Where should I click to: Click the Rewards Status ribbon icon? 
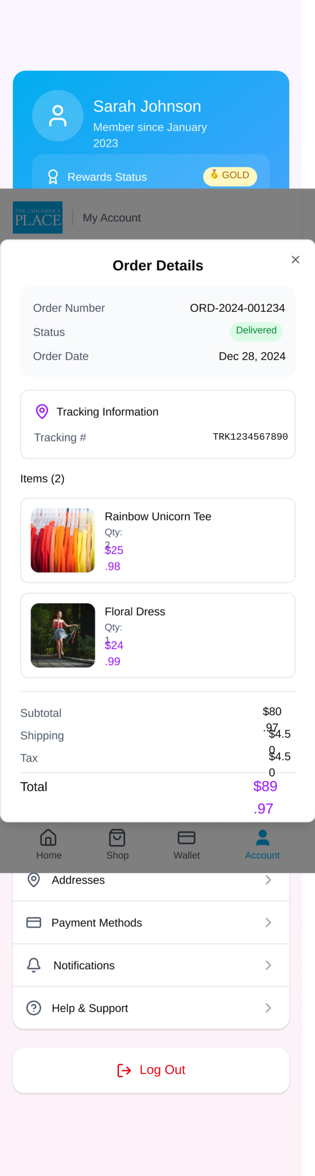pos(53,177)
